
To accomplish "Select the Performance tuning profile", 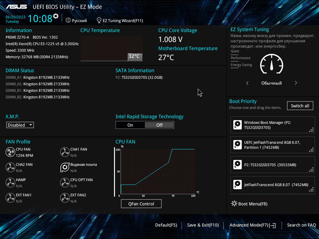I will (x=240, y=58).
